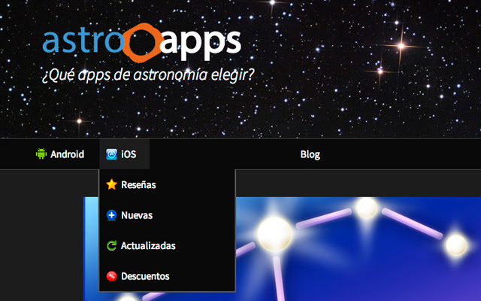Click the green Android robot icon
Screen dimensions: 481x301
(41, 154)
